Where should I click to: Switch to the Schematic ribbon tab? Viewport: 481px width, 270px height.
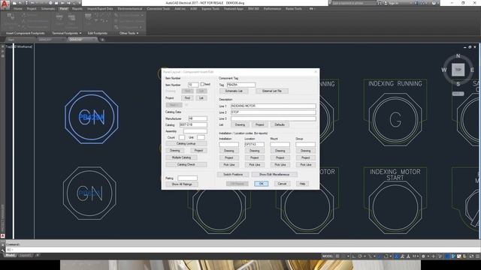(x=48, y=9)
